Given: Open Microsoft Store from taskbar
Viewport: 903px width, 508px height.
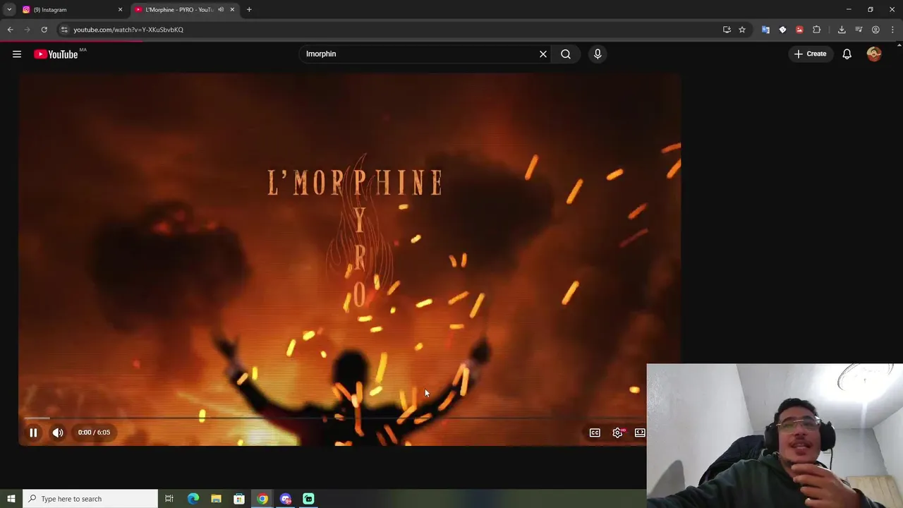Looking at the screenshot, I should [x=239, y=499].
